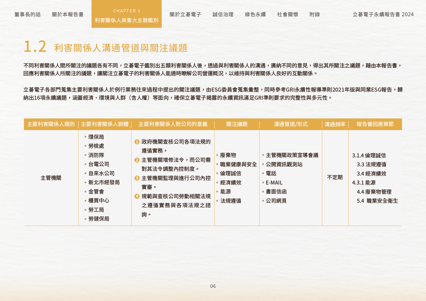This screenshot has height=301, width=426.
Task: Open chapter reference 4.4 廢棄物管理
Action: pyautogui.click(x=374, y=192)
